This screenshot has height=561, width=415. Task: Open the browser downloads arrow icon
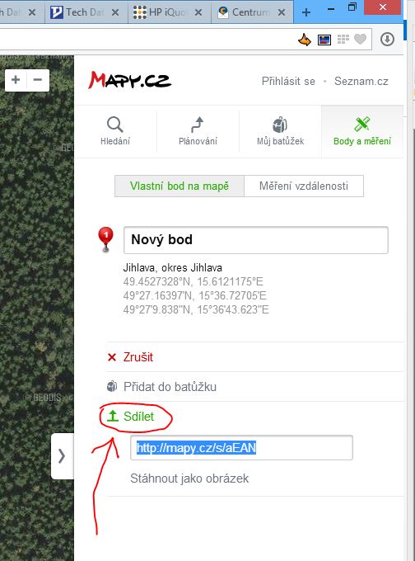387,39
